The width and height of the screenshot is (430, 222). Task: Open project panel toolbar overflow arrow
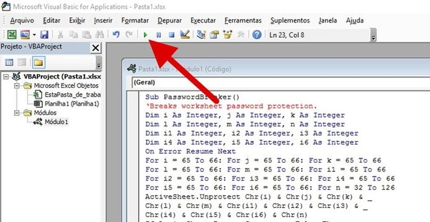click(99, 63)
